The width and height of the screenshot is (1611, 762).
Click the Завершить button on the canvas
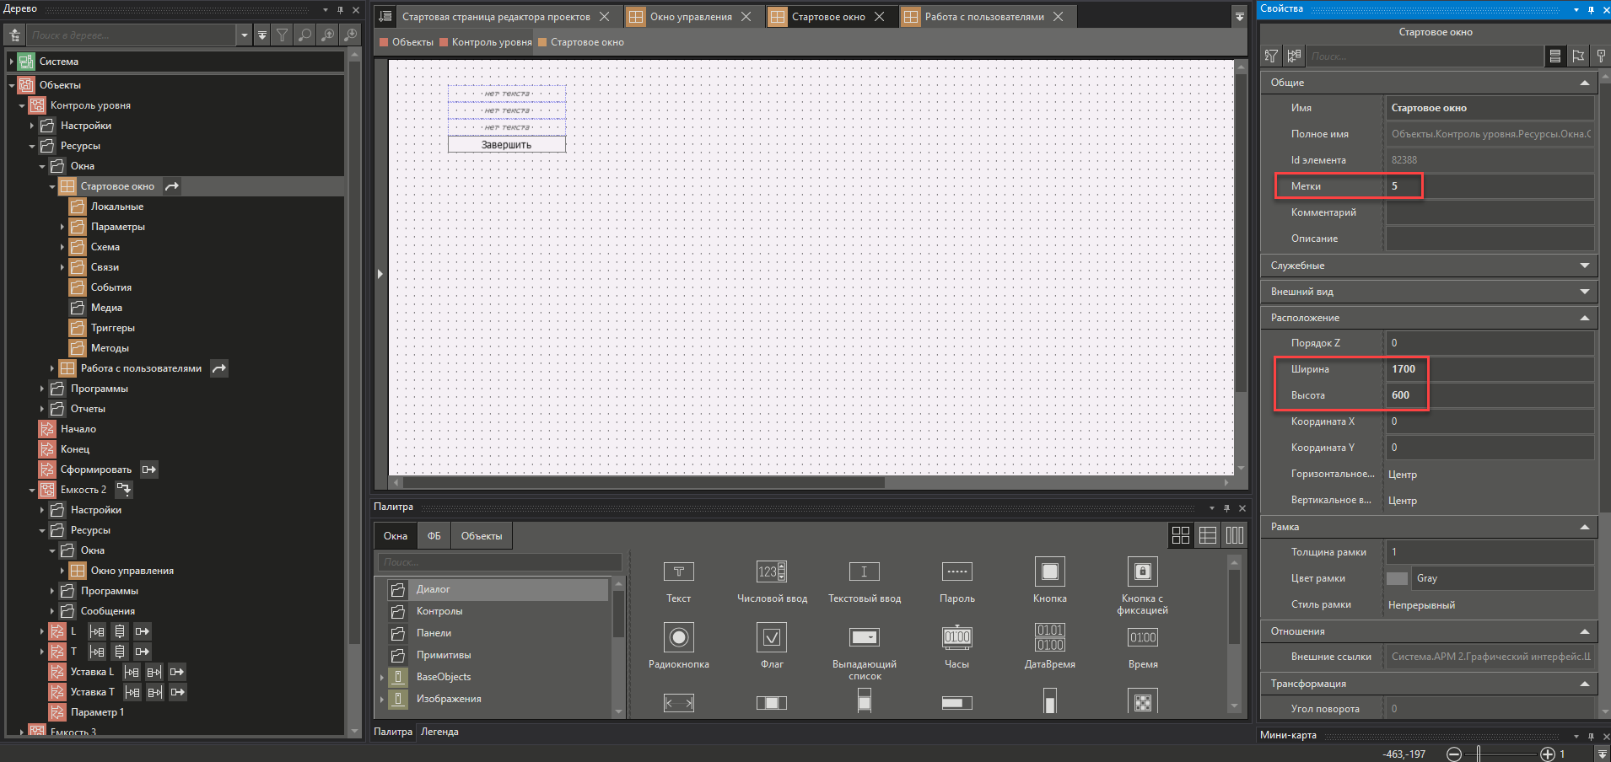(506, 143)
